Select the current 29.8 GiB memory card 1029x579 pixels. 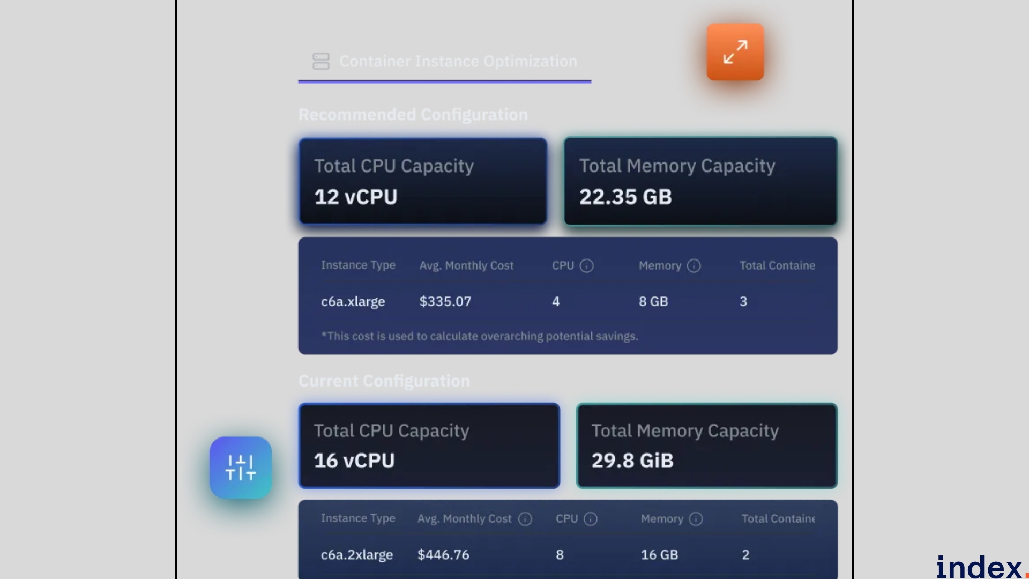706,446
